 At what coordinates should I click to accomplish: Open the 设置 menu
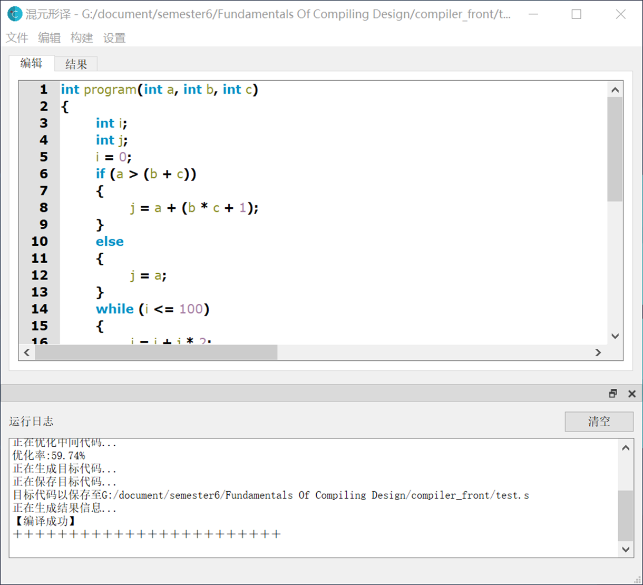click(114, 38)
